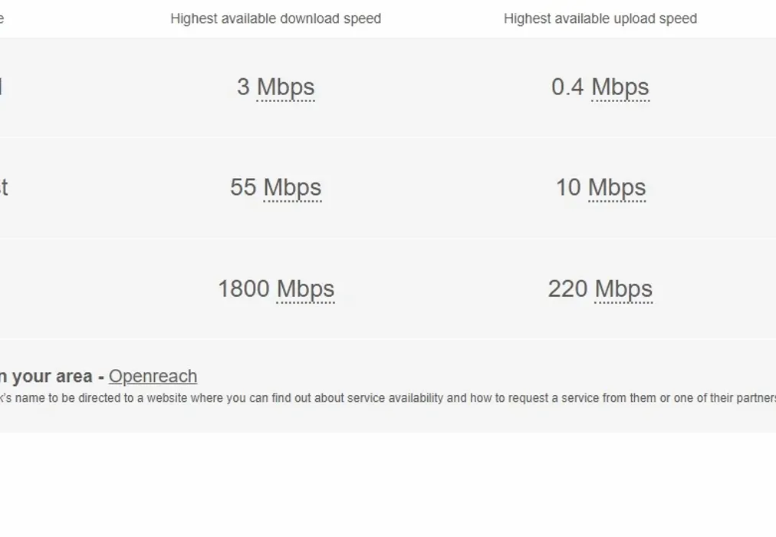Click the 220 upload speed number
776x537 pixels.
click(x=567, y=289)
